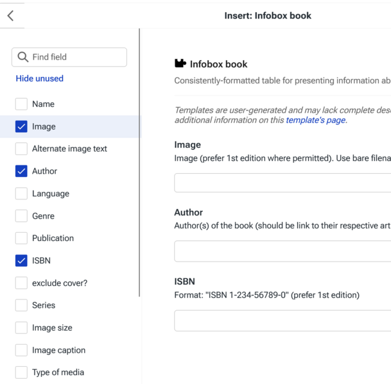
Task: Focus the Author text input
Action: coord(282,251)
